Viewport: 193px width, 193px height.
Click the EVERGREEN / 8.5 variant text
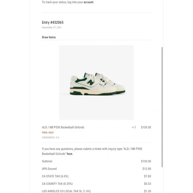[51, 137]
